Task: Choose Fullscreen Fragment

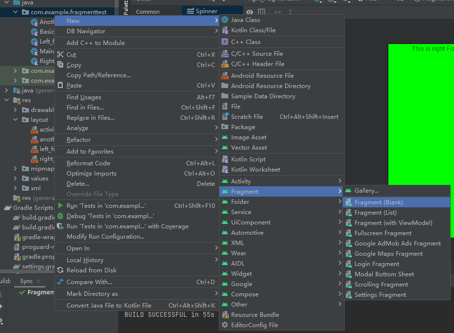Action: pos(396,233)
